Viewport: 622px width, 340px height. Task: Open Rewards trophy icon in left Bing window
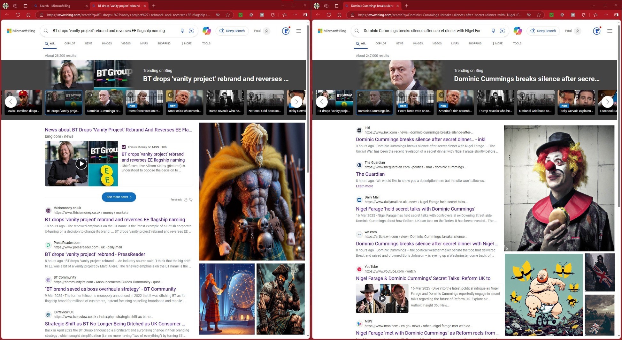[286, 31]
